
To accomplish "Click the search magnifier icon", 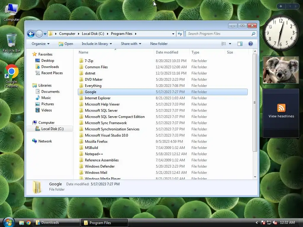I will tap(253, 34).
